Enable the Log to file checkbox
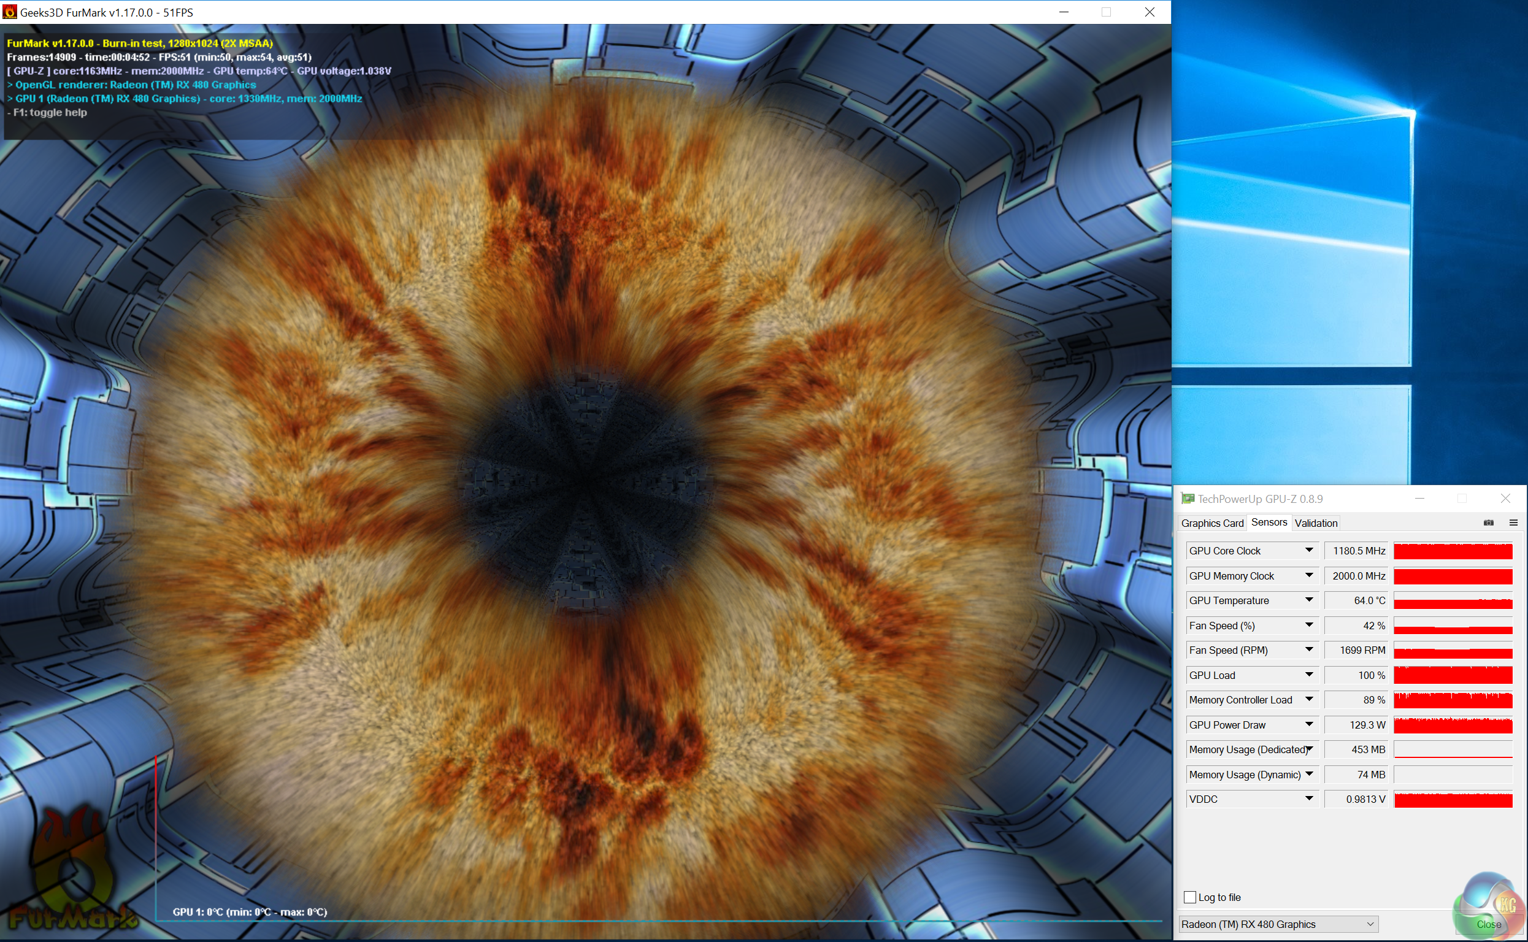 coord(1189,897)
